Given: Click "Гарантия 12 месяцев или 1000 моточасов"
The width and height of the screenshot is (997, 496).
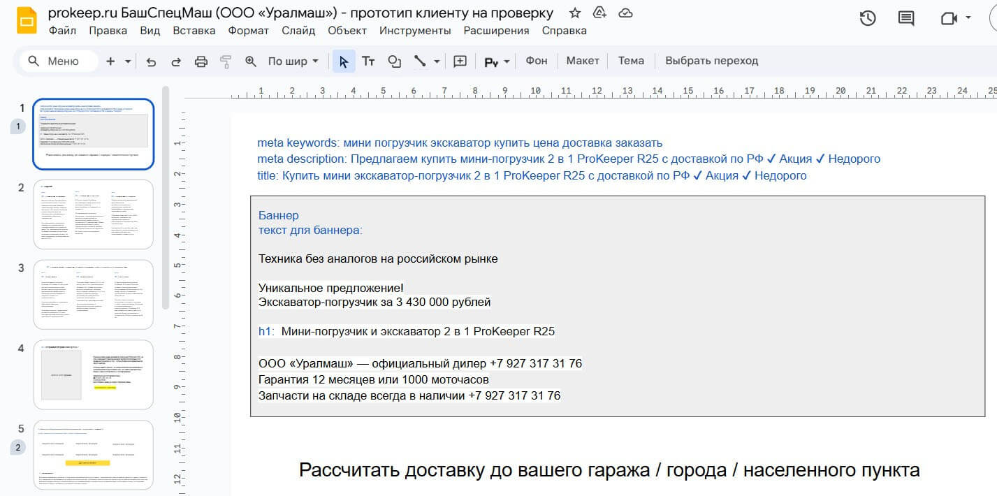Looking at the screenshot, I should pos(374,379).
